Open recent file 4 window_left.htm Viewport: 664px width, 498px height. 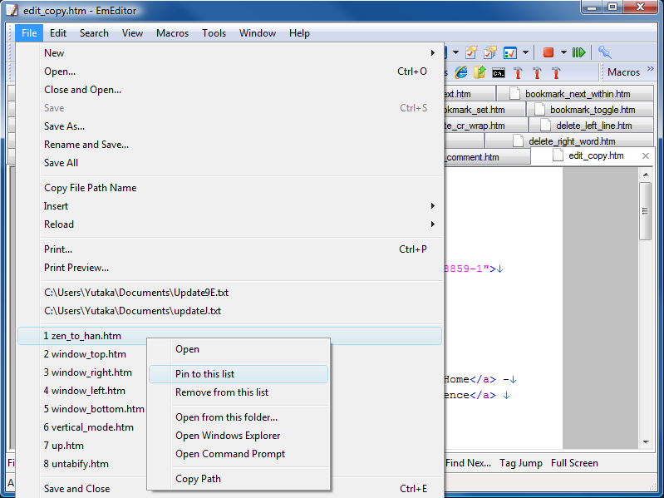tap(84, 391)
